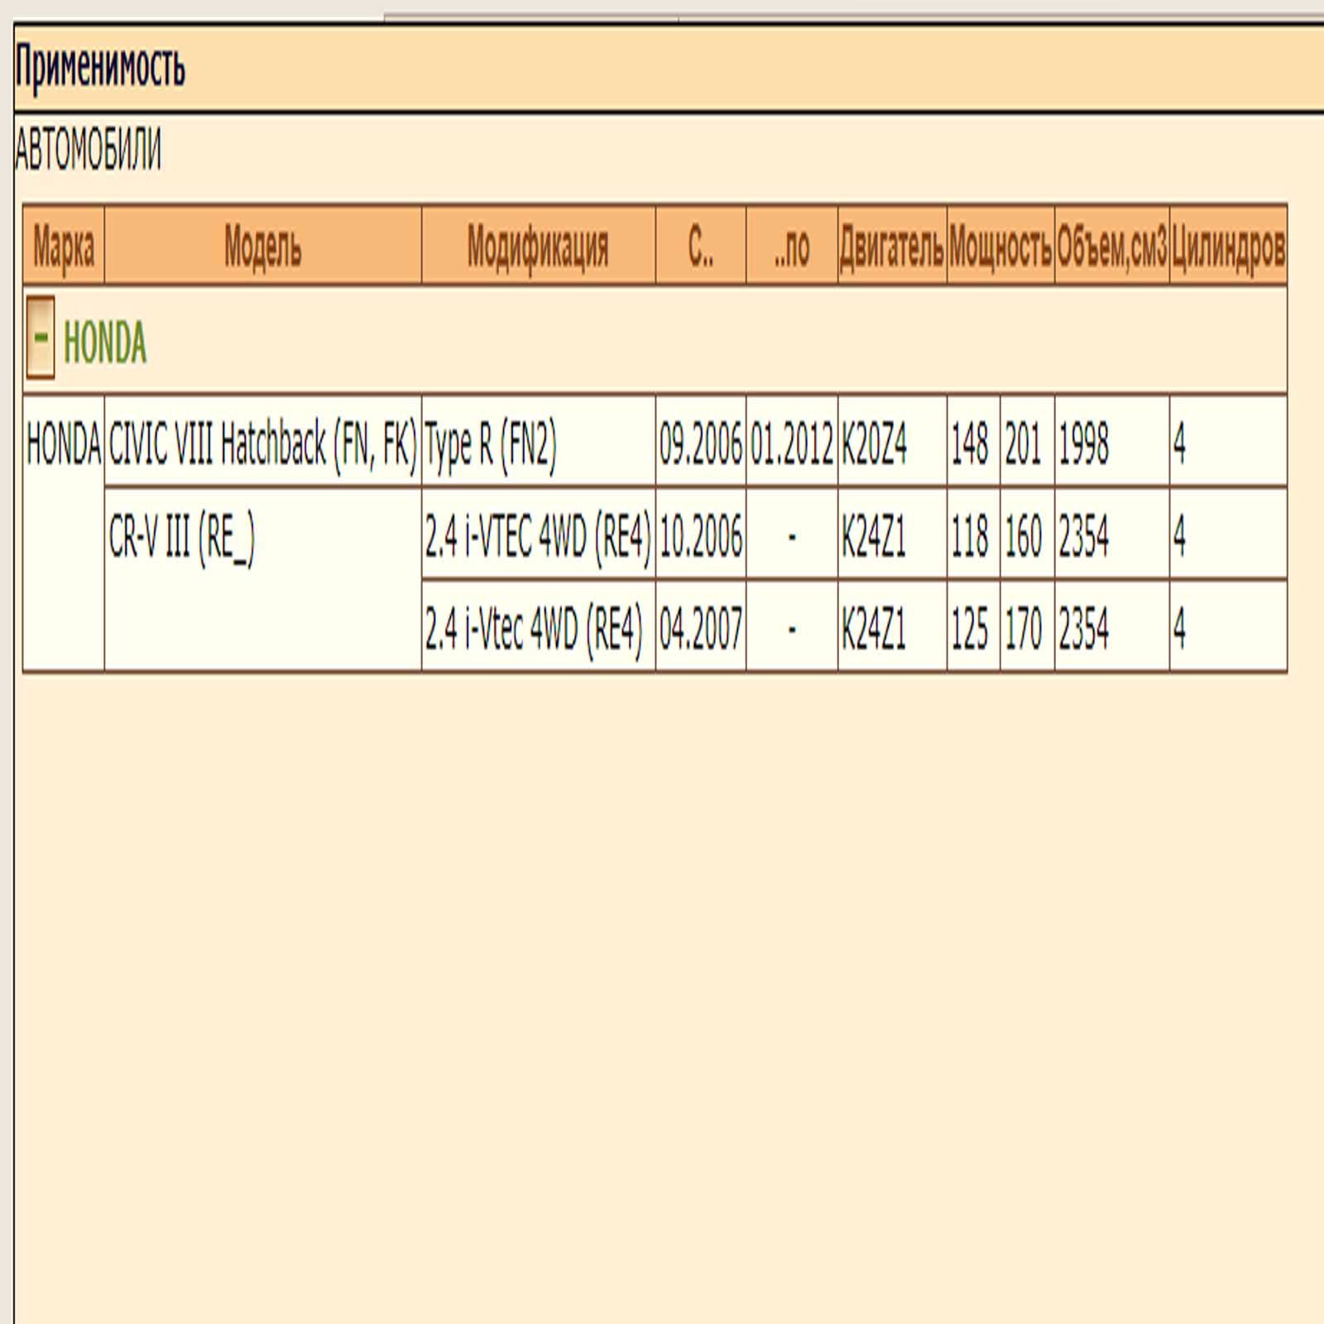Screen dimensions: 1324x1324
Task: Click the С.. start date column header
Action: pos(700,246)
